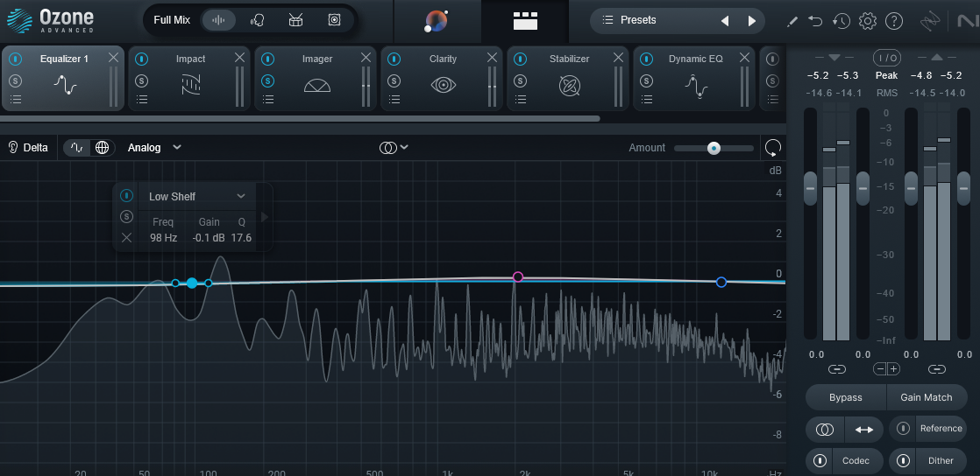Image resolution: width=980 pixels, height=476 pixels.
Task: Select the blue EQ node near 10k
Action: (x=721, y=282)
